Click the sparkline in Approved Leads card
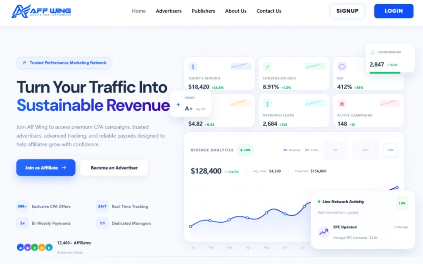The image size is (423, 264). pyautogui.click(x=315, y=103)
